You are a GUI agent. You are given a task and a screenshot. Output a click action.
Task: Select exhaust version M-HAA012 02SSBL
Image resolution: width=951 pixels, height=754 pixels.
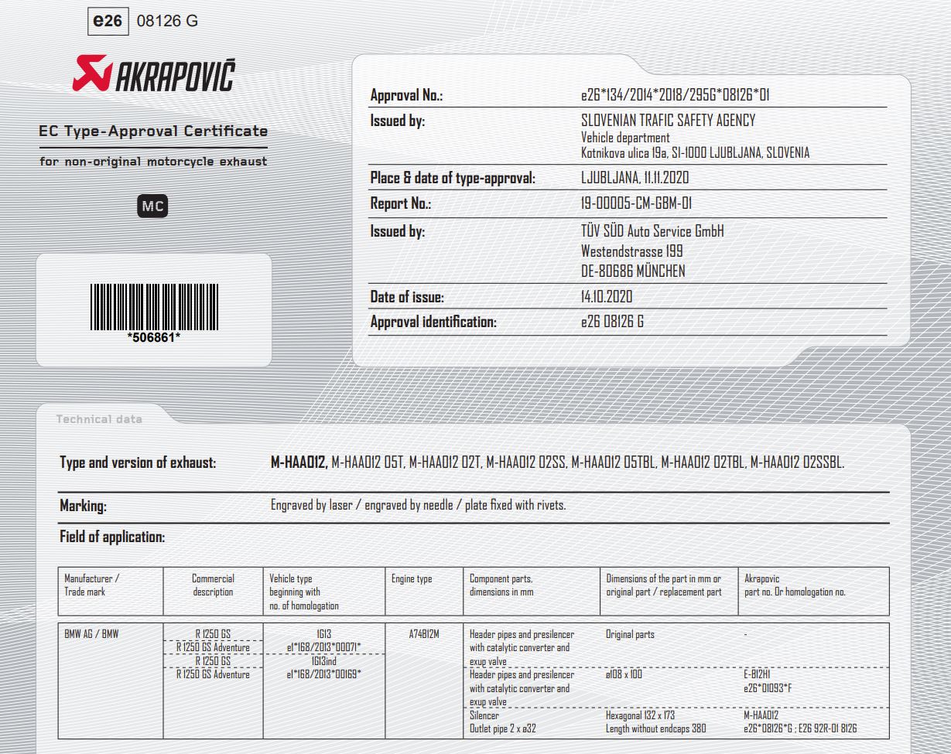coord(797,462)
